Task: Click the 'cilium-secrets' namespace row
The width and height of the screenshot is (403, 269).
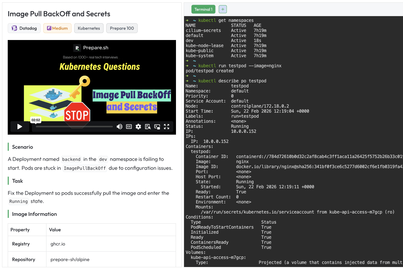Action: tap(226, 30)
